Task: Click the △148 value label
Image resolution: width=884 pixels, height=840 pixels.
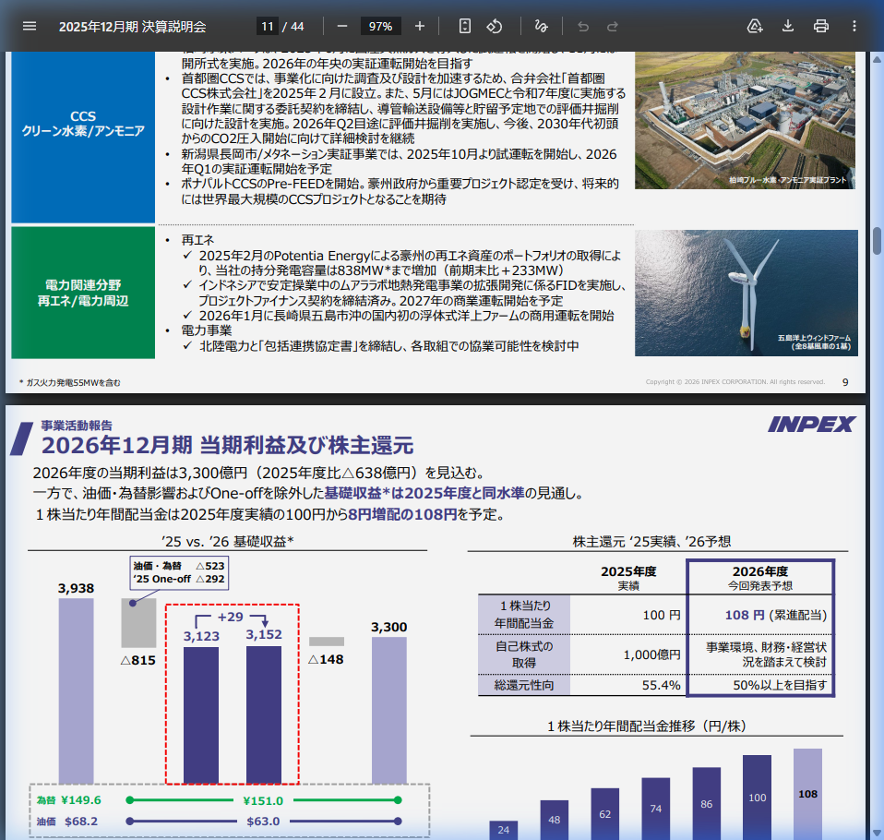Action: (326, 659)
